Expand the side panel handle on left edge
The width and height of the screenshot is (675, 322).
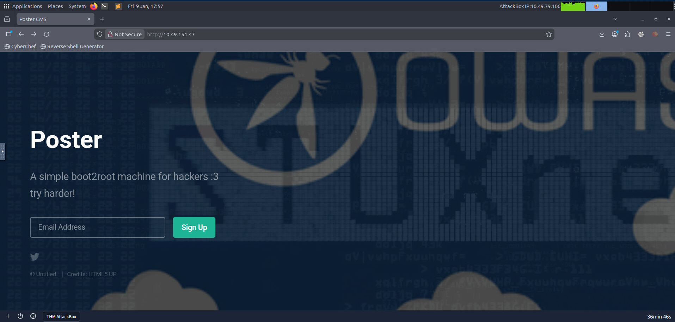(2, 151)
